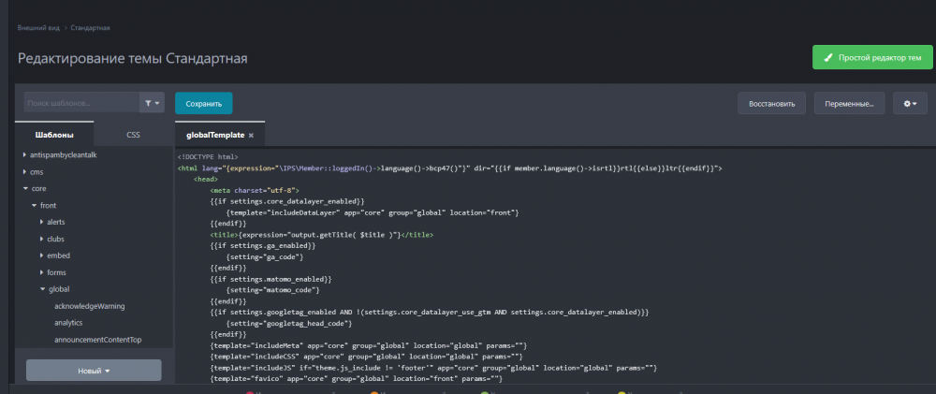Image resolution: width=936 pixels, height=394 pixels.
Task: Collapse the core tree node
Action: click(x=25, y=188)
